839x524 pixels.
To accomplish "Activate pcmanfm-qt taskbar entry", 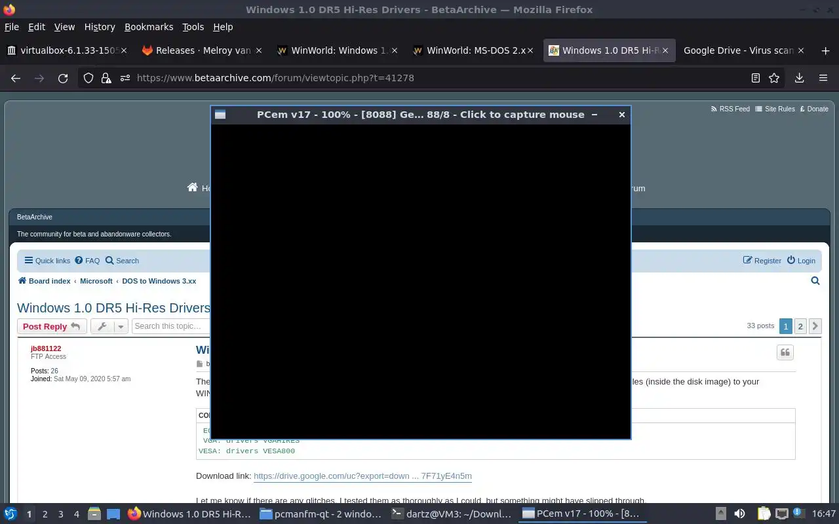I will pos(320,514).
